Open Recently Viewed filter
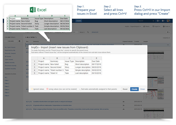Screen dimensions: 176x125 (x=10, y=53)
